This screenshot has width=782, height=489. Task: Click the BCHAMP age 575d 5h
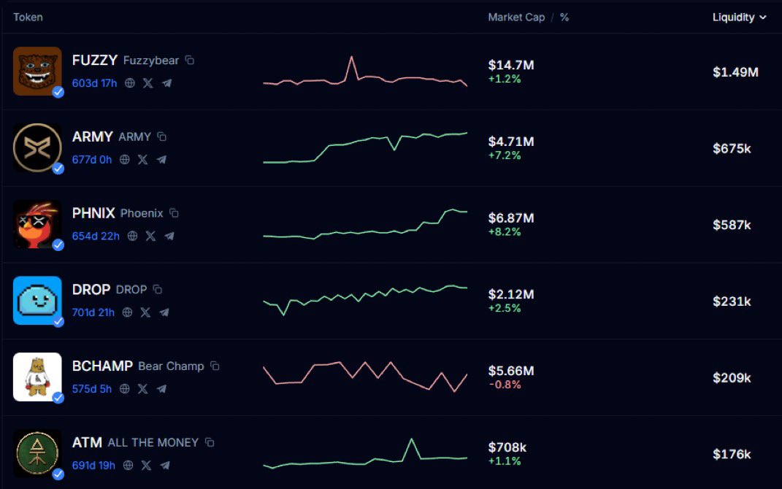pos(92,389)
